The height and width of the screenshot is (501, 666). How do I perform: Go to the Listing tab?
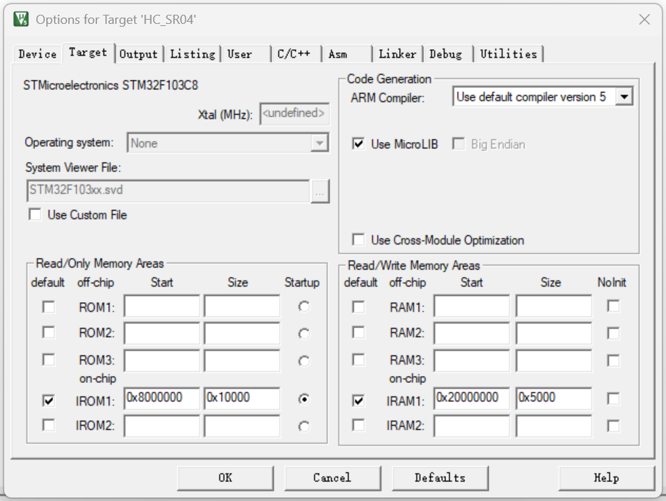192,54
